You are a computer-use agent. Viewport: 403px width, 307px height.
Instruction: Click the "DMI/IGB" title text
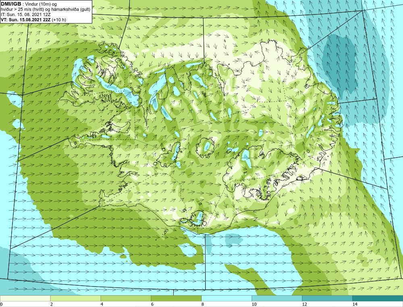tap(11, 4)
